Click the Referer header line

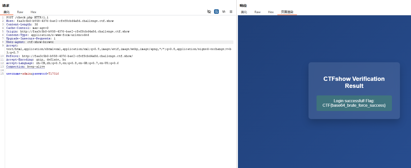pyautogui.click(x=70, y=56)
